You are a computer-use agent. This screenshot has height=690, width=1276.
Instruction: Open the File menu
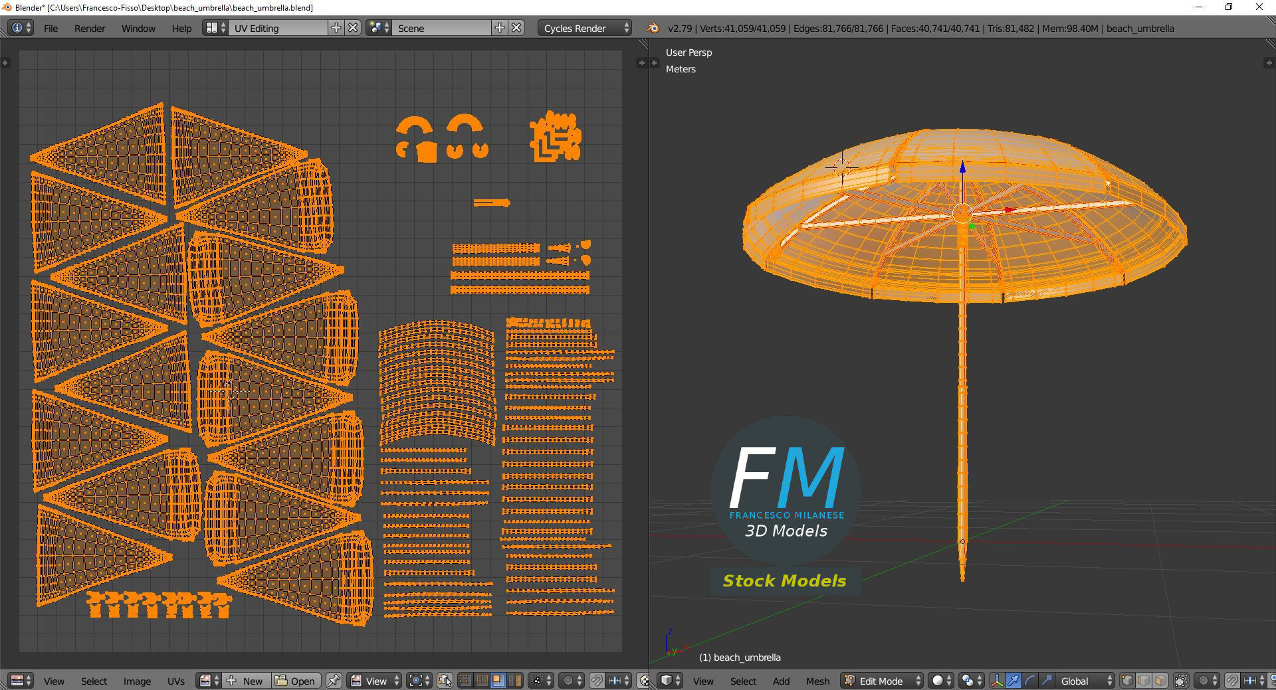click(51, 29)
